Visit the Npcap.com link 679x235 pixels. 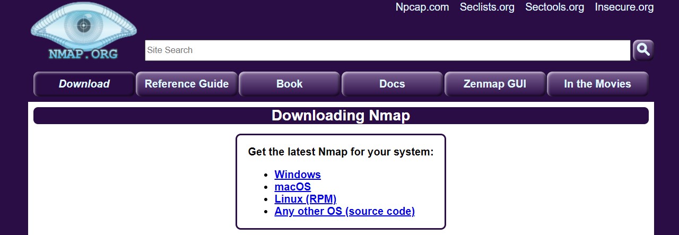[x=422, y=7]
